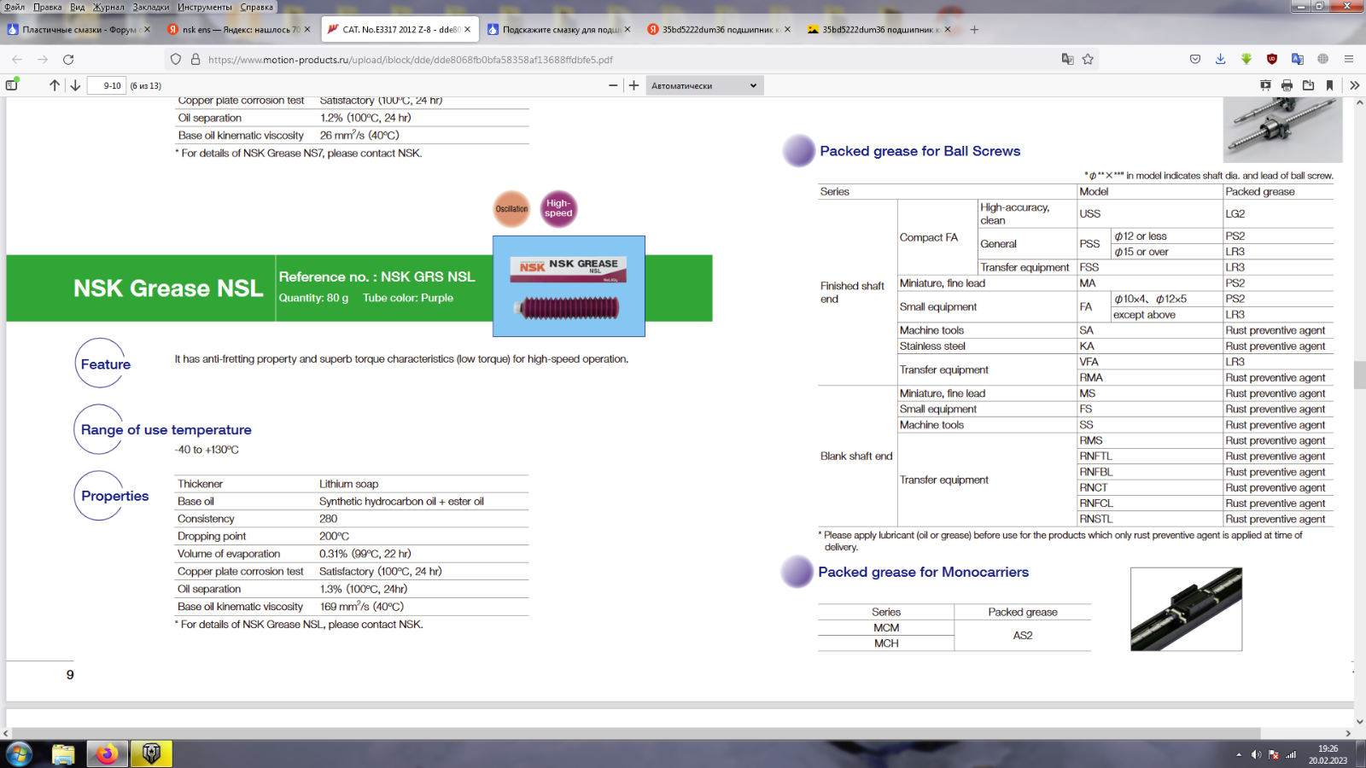Click the horizontal scrollbar
The width and height of the screenshot is (1366, 768).
click(x=635, y=733)
